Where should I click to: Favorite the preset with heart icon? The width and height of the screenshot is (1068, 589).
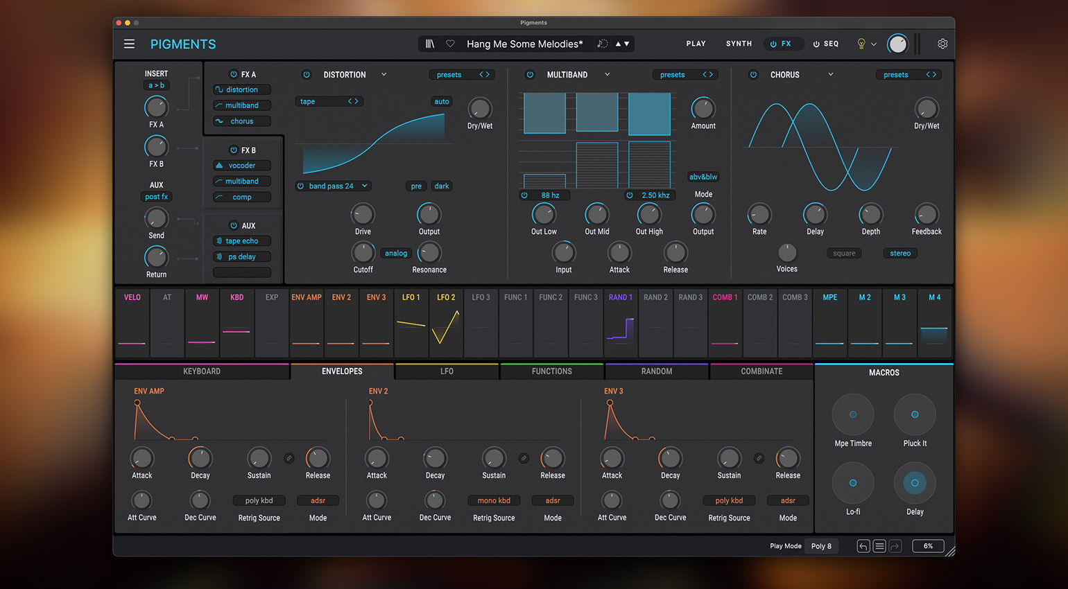[450, 44]
